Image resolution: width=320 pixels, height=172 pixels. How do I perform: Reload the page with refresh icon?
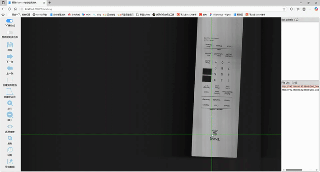(x=10, y=9)
